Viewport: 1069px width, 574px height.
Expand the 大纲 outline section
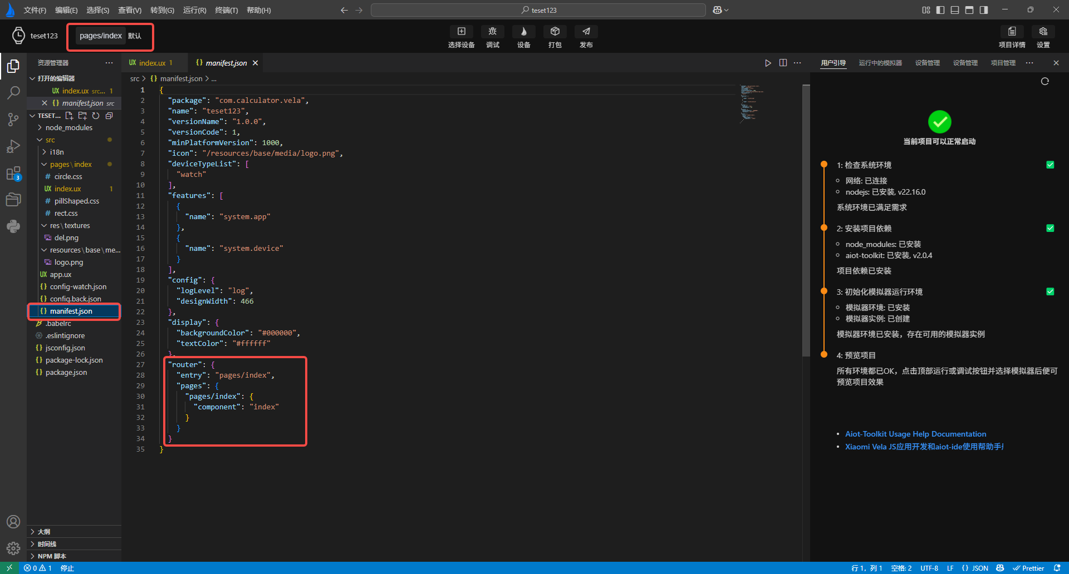pos(43,532)
